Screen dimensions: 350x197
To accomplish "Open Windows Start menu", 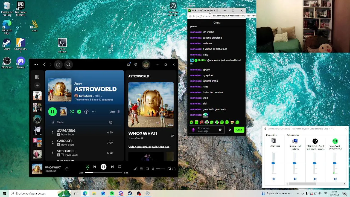I will pos(4,193).
